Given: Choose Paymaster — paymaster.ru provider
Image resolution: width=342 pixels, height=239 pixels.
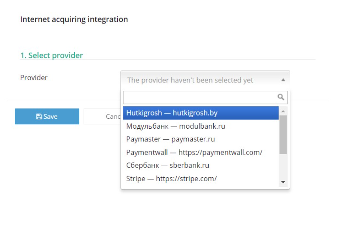Looking at the screenshot, I should 201,139.
